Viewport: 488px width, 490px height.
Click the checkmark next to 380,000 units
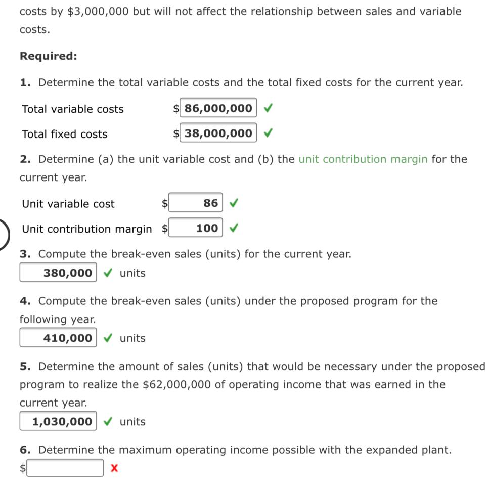[107, 273]
